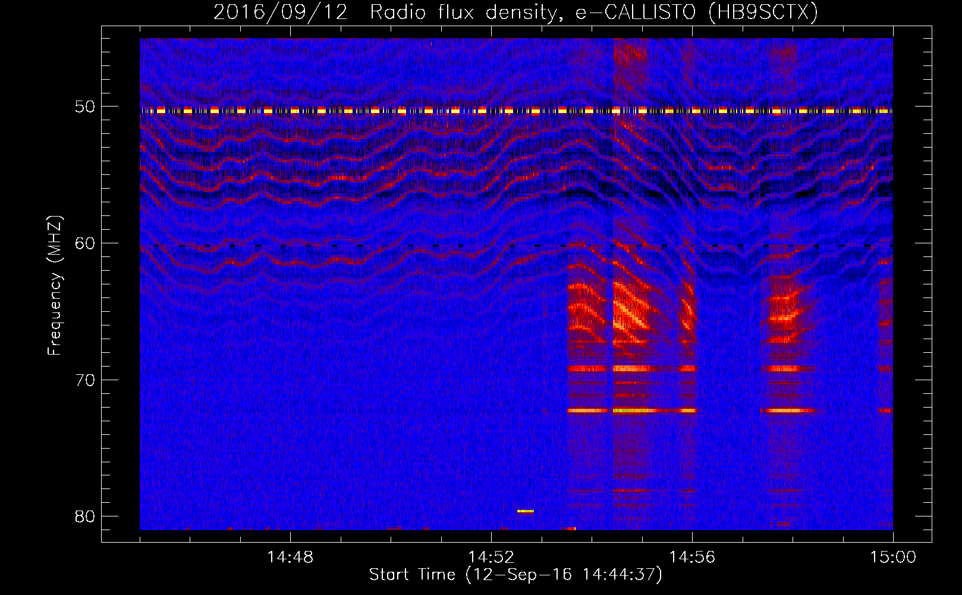Click the 'Start Time (12-Sep-16 14:44:37)' label
Screen dimensions: 962x595
tap(515, 575)
